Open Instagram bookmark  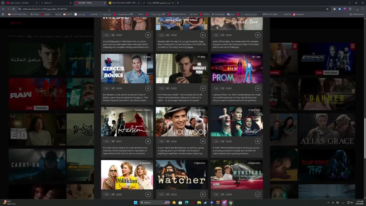point(298,14)
